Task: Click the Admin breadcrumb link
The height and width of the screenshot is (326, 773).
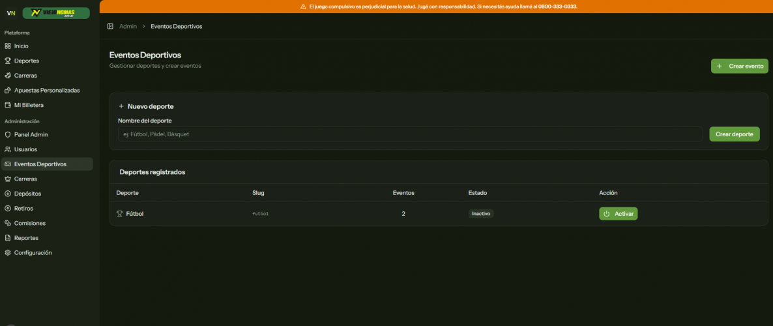Action: click(128, 26)
